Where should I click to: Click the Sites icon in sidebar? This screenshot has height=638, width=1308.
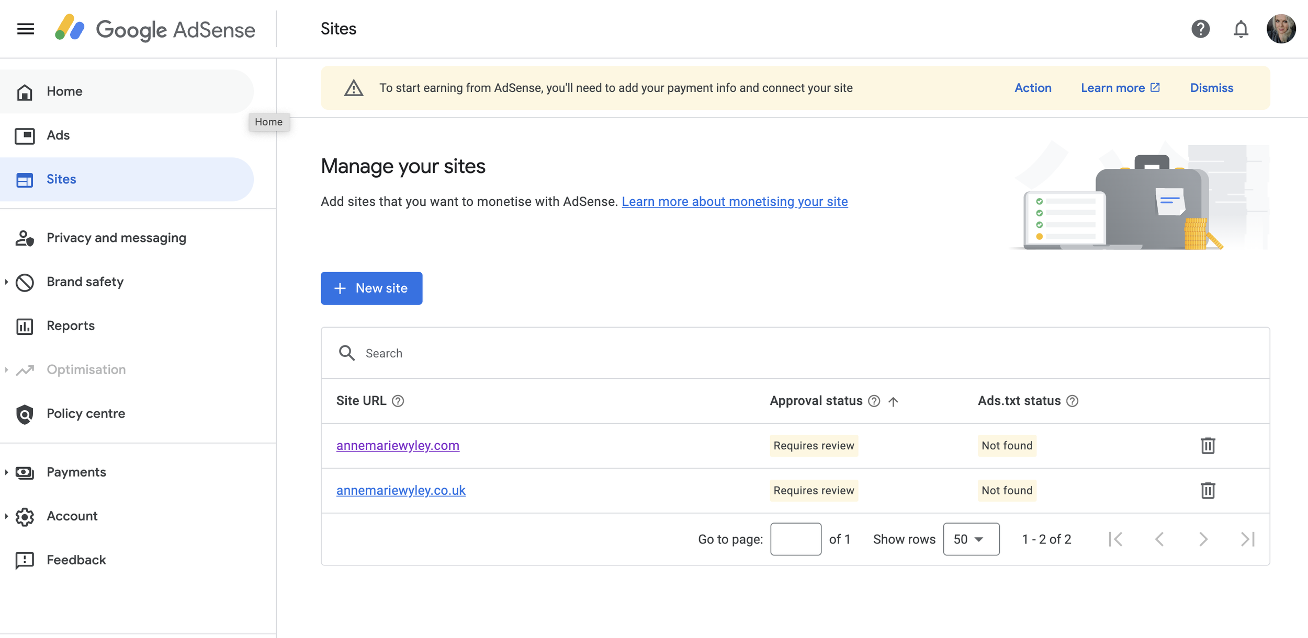tap(25, 180)
